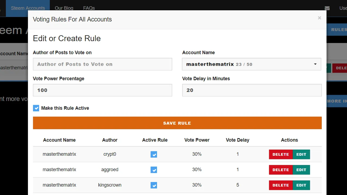Open the FAQs menu item

(x=89, y=8)
